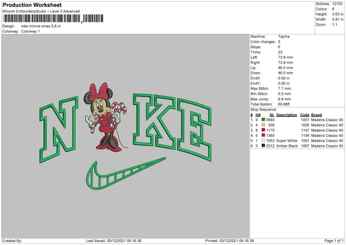Click the Zoom value "1:1"
The width and height of the screenshot is (346, 245).
tap(334, 25)
